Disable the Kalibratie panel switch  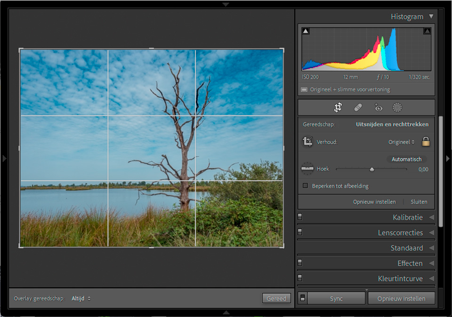(300, 217)
